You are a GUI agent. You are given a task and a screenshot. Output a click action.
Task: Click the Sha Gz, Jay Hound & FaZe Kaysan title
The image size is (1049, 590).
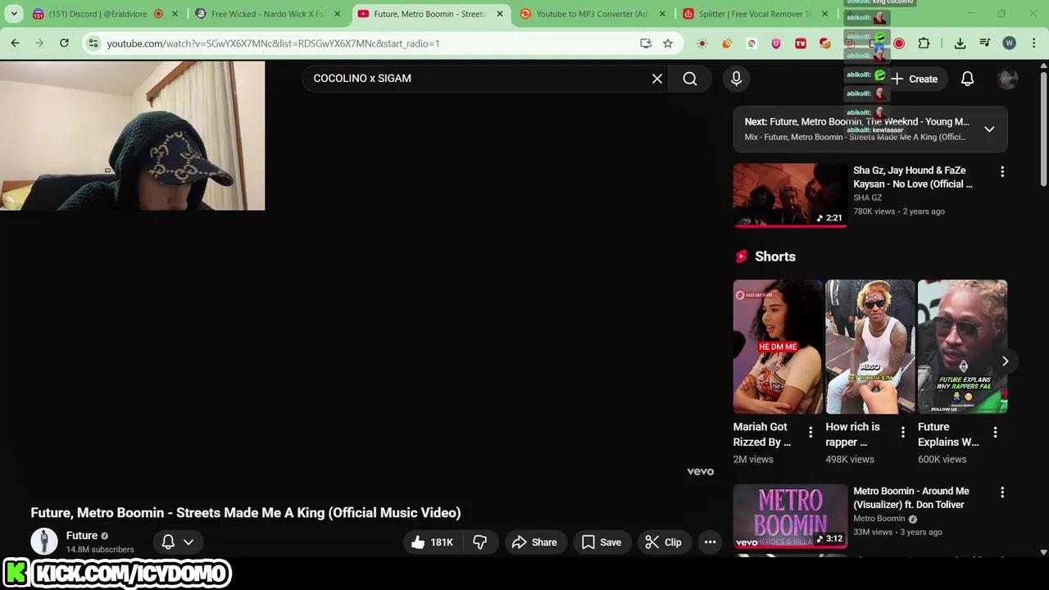pos(913,177)
